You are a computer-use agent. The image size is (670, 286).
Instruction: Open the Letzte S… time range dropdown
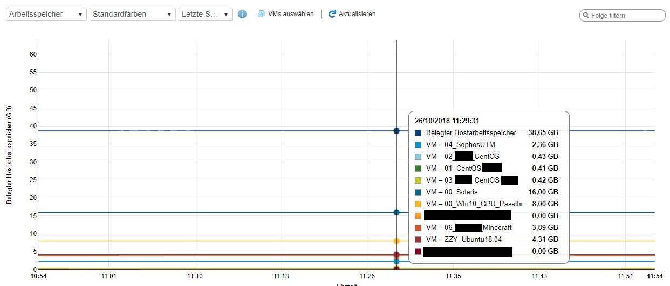206,14
